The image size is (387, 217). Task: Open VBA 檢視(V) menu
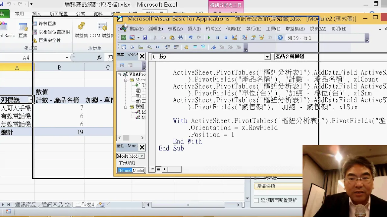point(175,29)
